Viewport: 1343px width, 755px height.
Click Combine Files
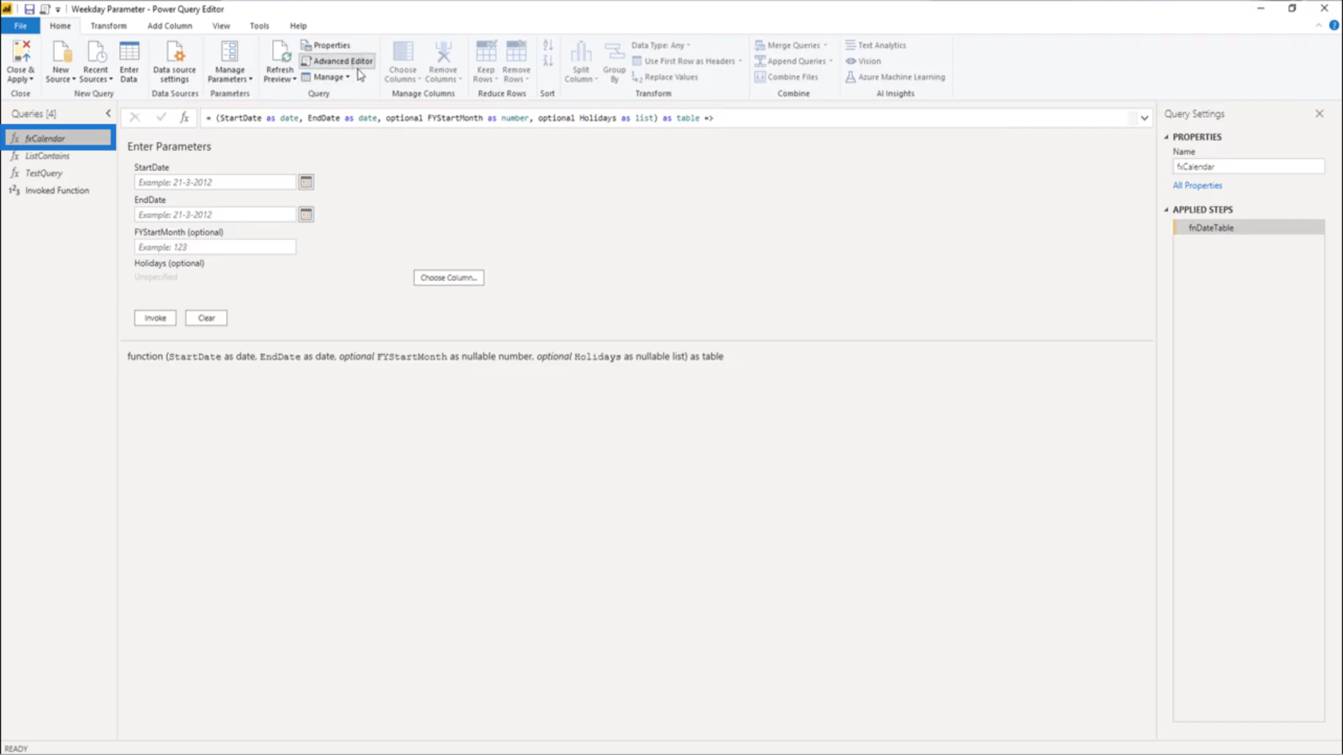point(787,77)
